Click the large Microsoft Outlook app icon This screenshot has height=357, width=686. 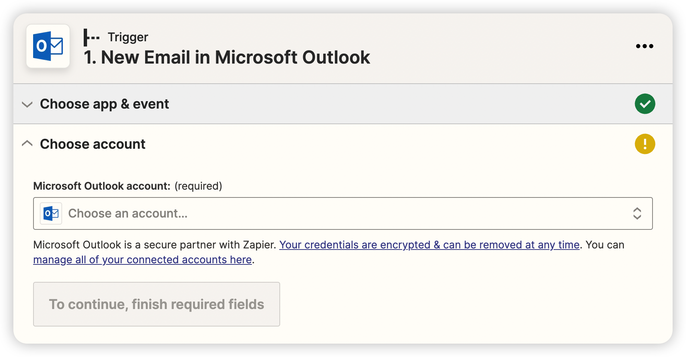[x=48, y=46]
